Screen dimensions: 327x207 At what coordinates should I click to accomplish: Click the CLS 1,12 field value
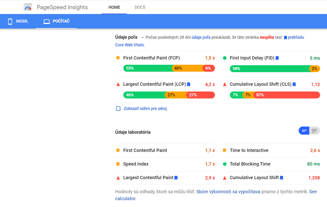point(316,84)
